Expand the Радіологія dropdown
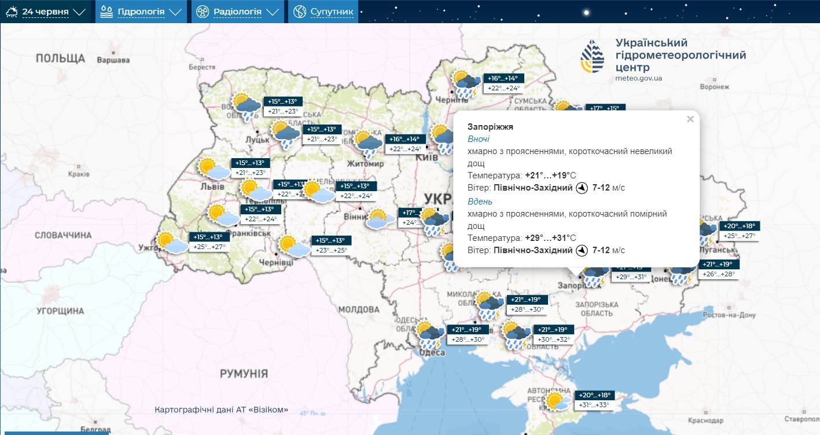This screenshot has height=435, width=820. tap(237, 12)
